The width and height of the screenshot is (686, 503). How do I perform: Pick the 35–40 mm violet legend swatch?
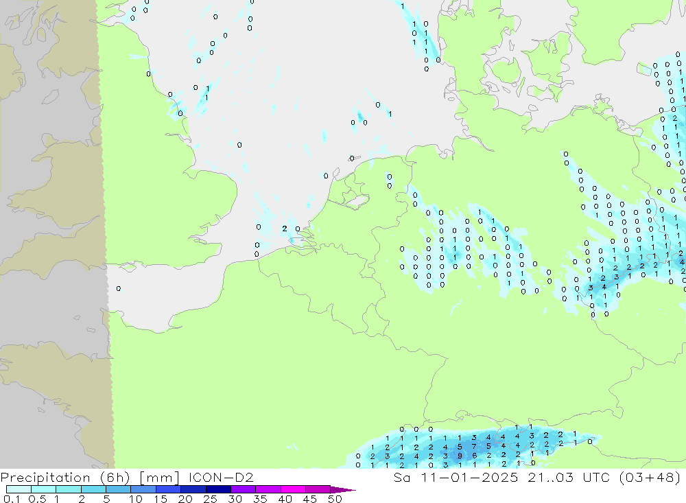[x=268, y=489]
